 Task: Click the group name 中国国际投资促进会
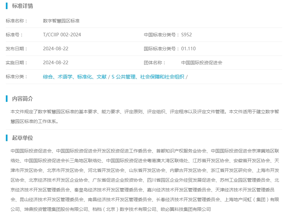[202, 63]
